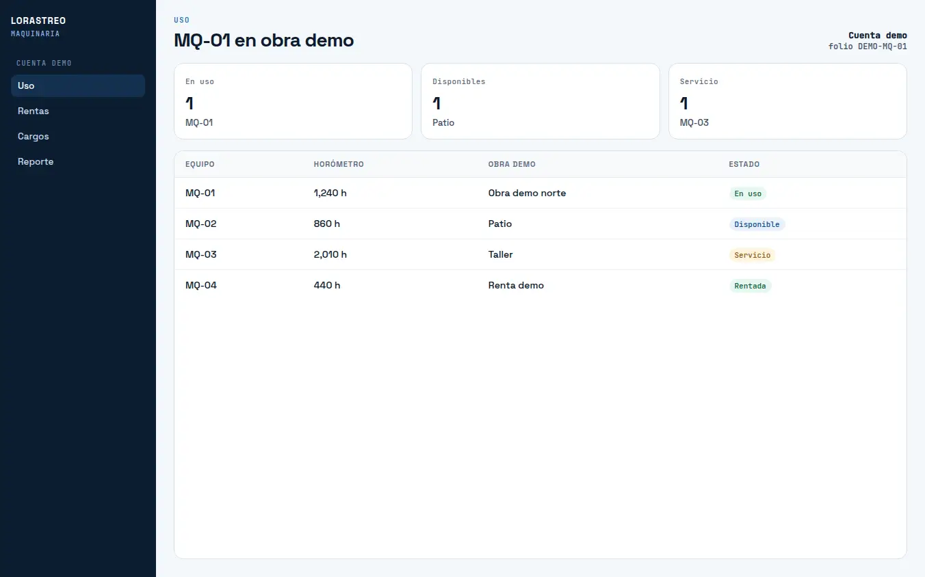Click the HORÓMETRO column header
The height and width of the screenshot is (577, 925).
(x=339, y=164)
